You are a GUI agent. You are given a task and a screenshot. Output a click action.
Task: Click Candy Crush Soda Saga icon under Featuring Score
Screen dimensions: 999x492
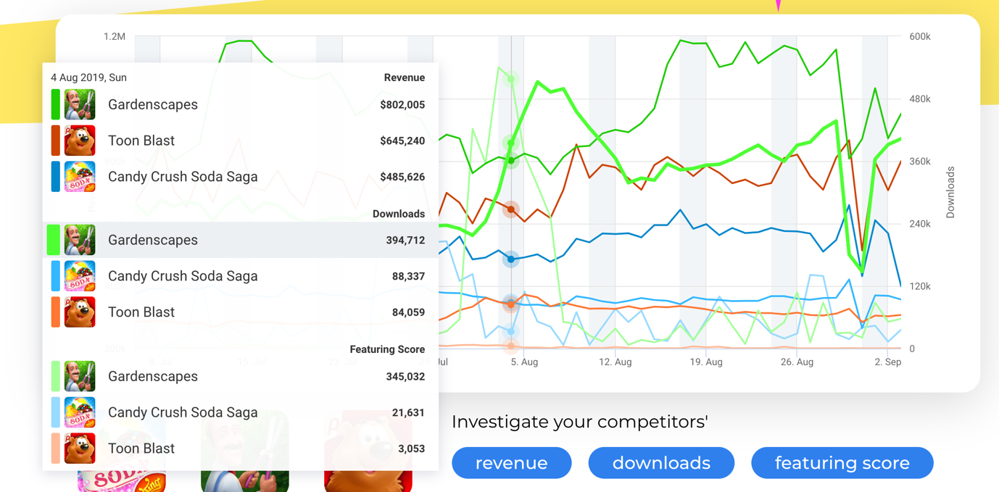80,412
